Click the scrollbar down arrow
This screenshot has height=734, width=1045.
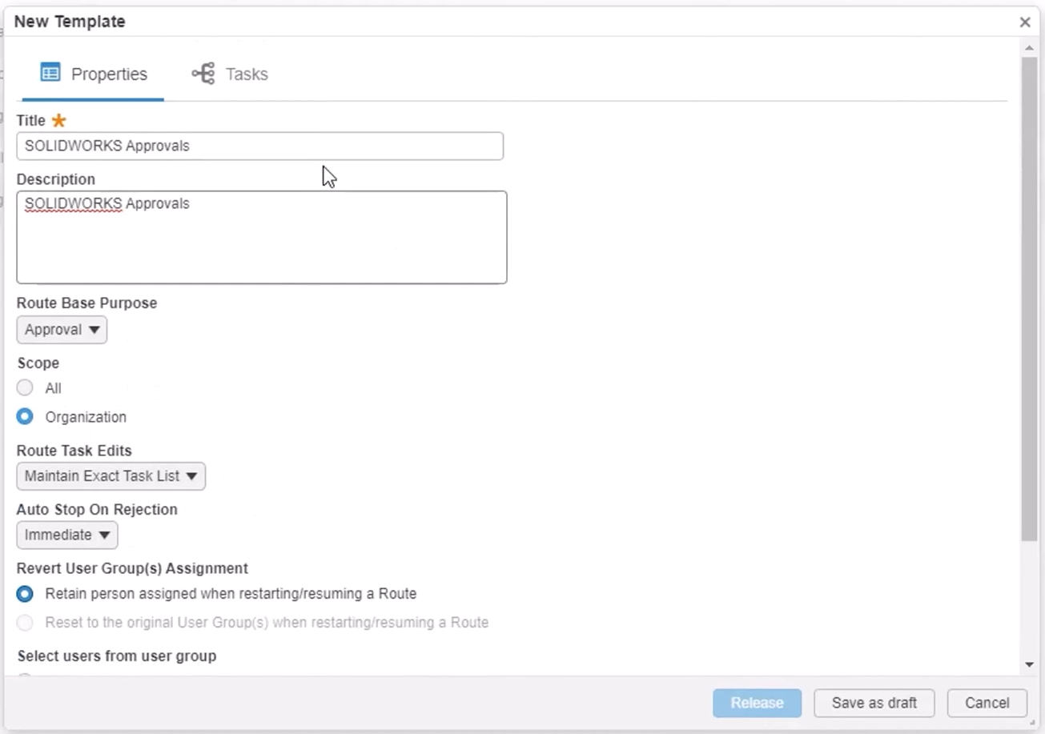click(x=1031, y=664)
